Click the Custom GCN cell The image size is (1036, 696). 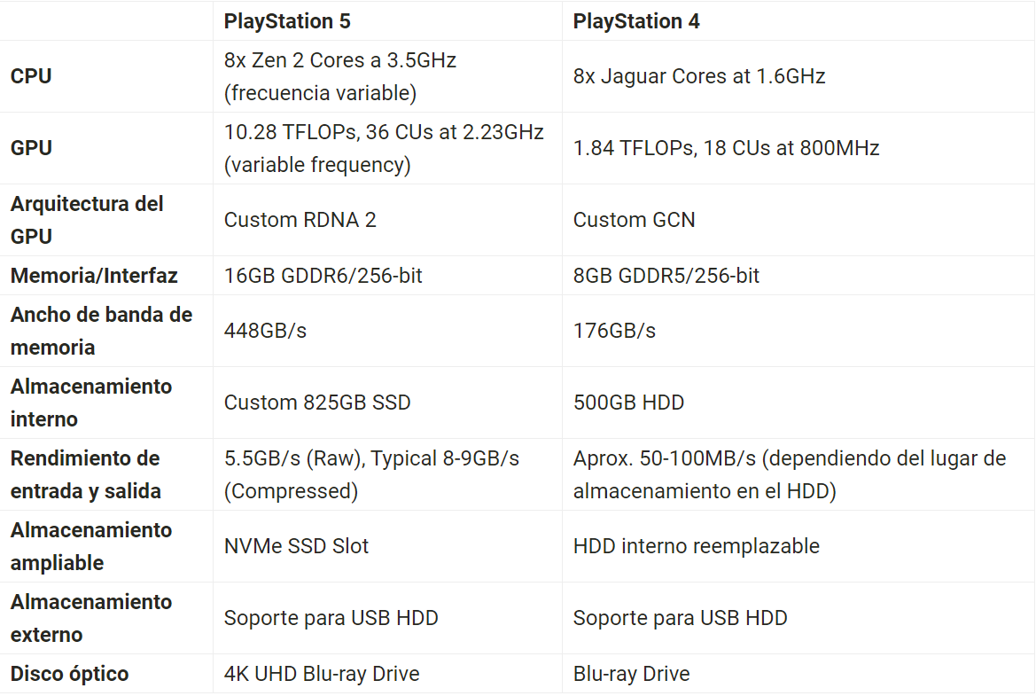[x=634, y=220]
